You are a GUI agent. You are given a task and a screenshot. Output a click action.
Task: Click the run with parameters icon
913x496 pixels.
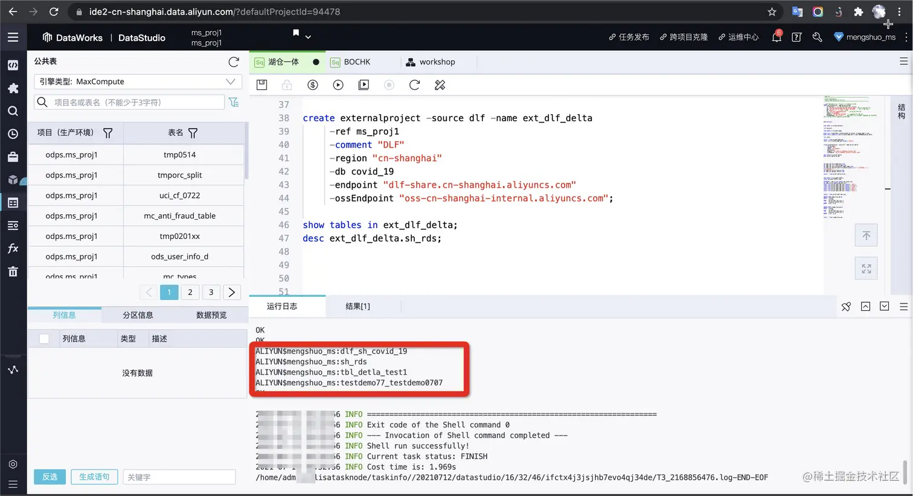tap(364, 85)
